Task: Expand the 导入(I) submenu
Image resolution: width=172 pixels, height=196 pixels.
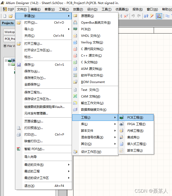Action: tap(44, 29)
